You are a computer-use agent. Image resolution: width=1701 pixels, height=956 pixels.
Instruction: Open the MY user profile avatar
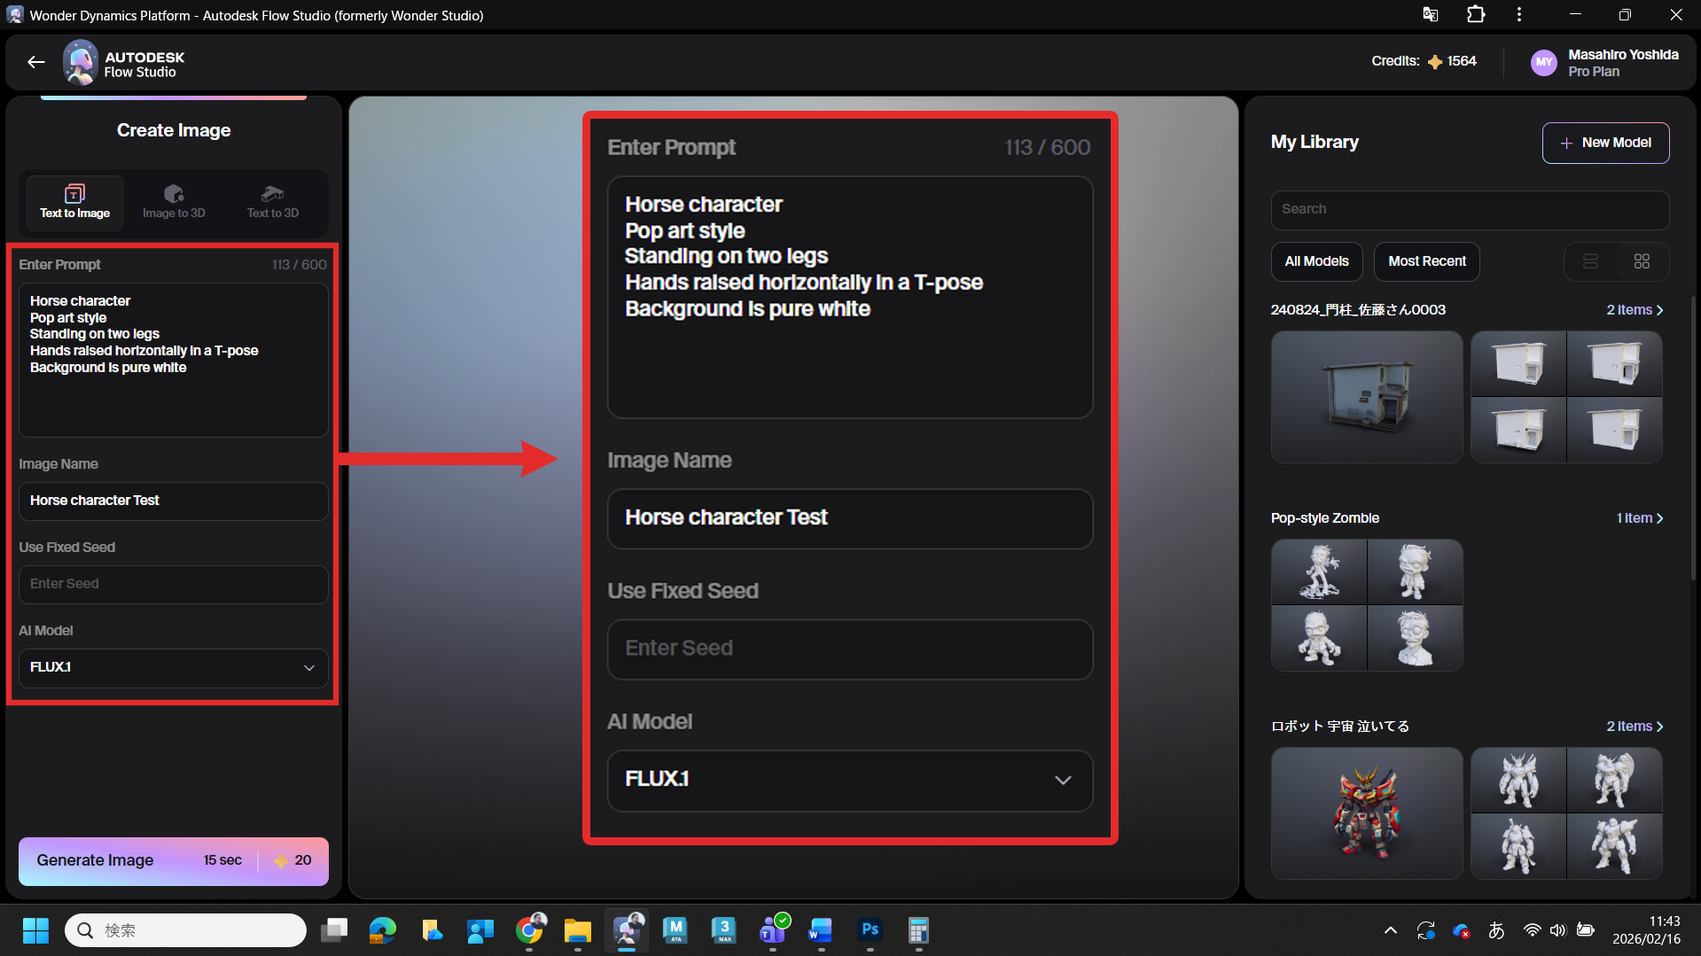[x=1543, y=63]
